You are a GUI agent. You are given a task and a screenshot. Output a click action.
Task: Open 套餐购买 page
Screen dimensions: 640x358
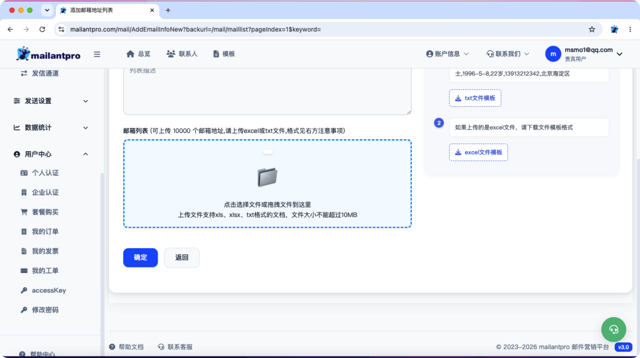[45, 212]
